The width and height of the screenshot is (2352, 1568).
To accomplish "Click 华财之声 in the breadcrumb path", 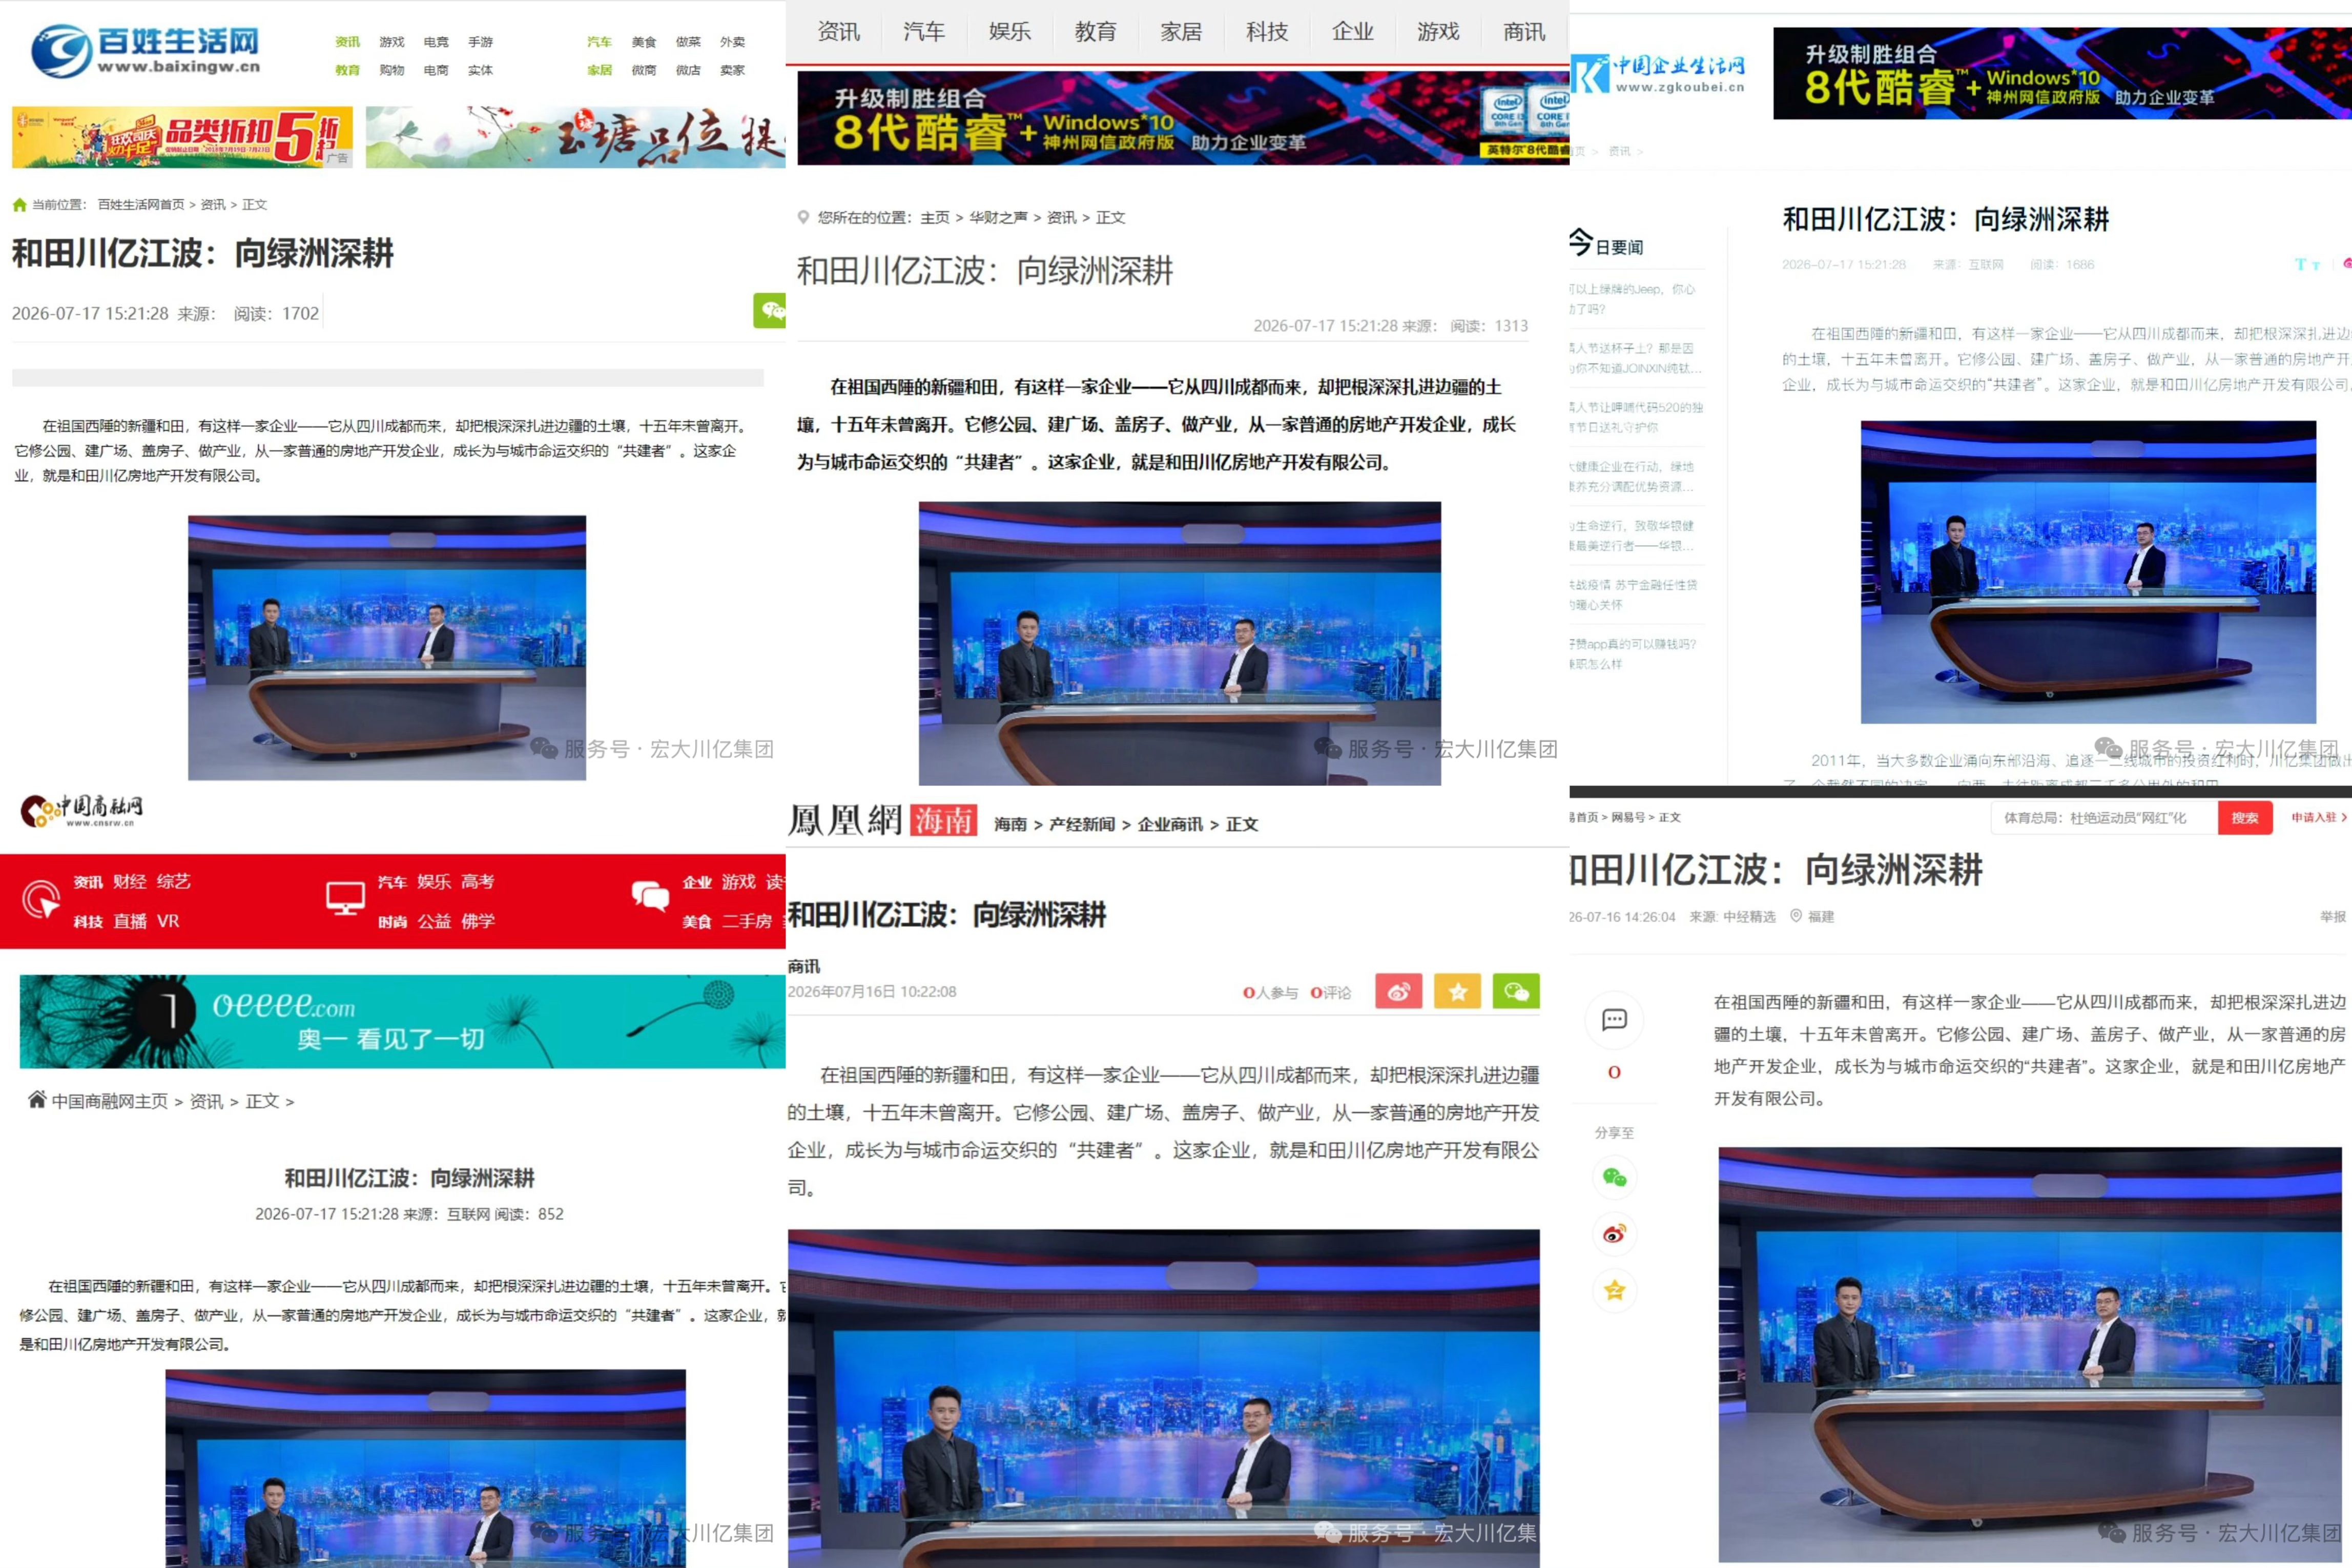I will pyautogui.click(x=997, y=217).
